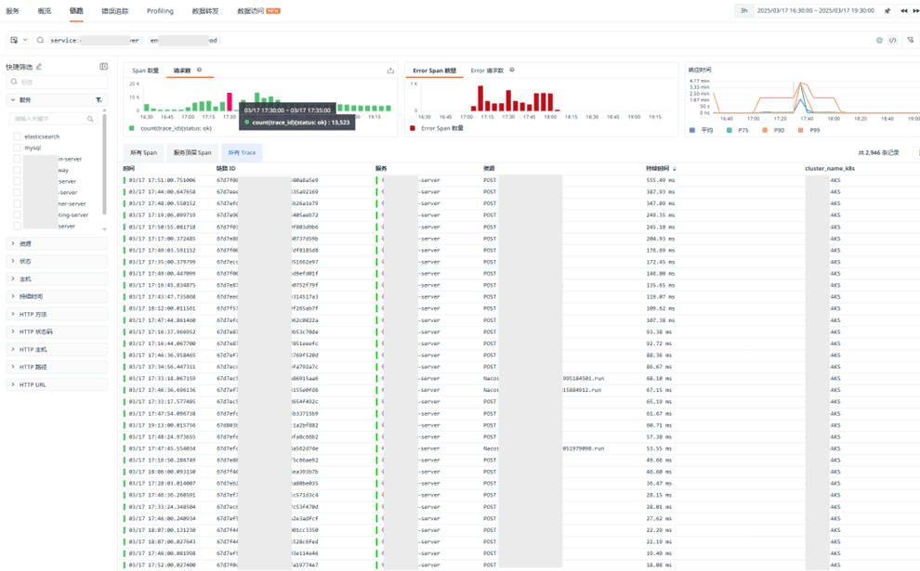Expand the 持续时间 filter section
920x571 pixels.
pyautogui.click(x=13, y=296)
